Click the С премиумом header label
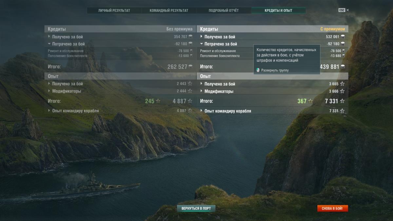This screenshot has height=221, width=393. (x=332, y=29)
